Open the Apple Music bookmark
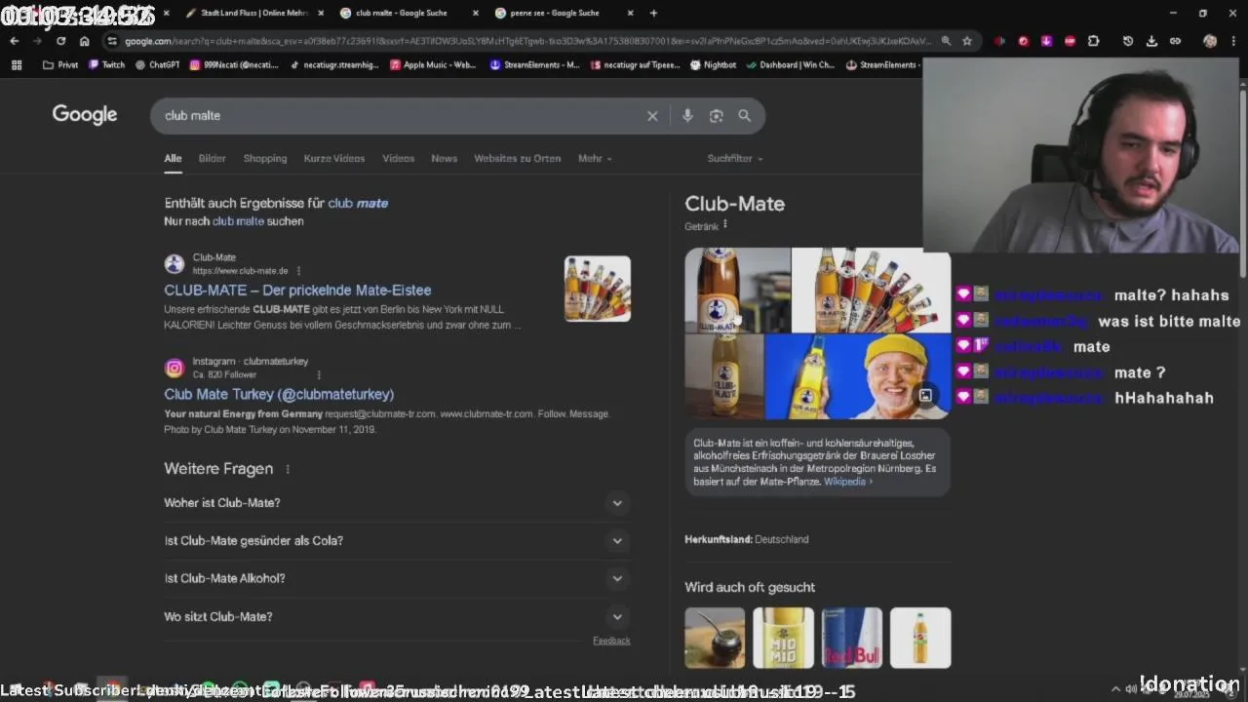This screenshot has height=702, width=1248. point(433,65)
